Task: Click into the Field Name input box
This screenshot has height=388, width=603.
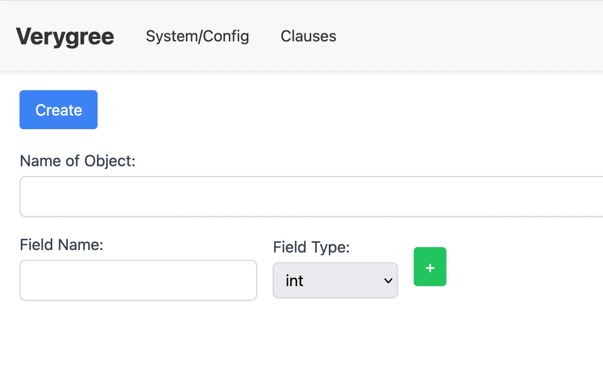Action: click(x=138, y=280)
